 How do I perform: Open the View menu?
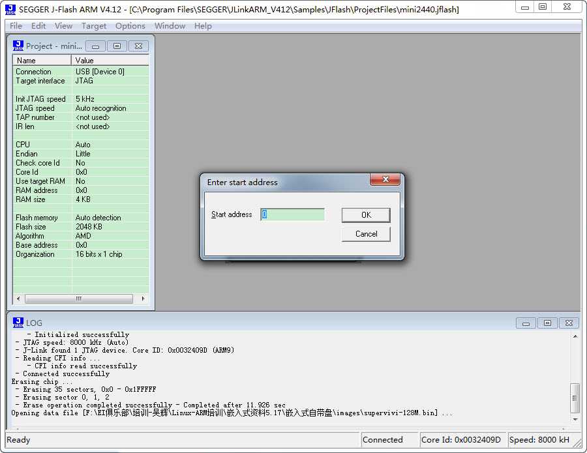point(63,26)
